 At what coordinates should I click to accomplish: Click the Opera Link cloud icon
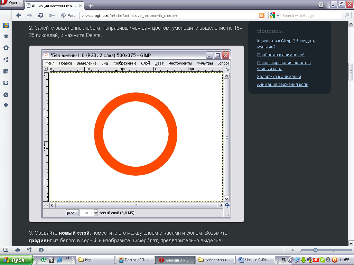coord(18,250)
